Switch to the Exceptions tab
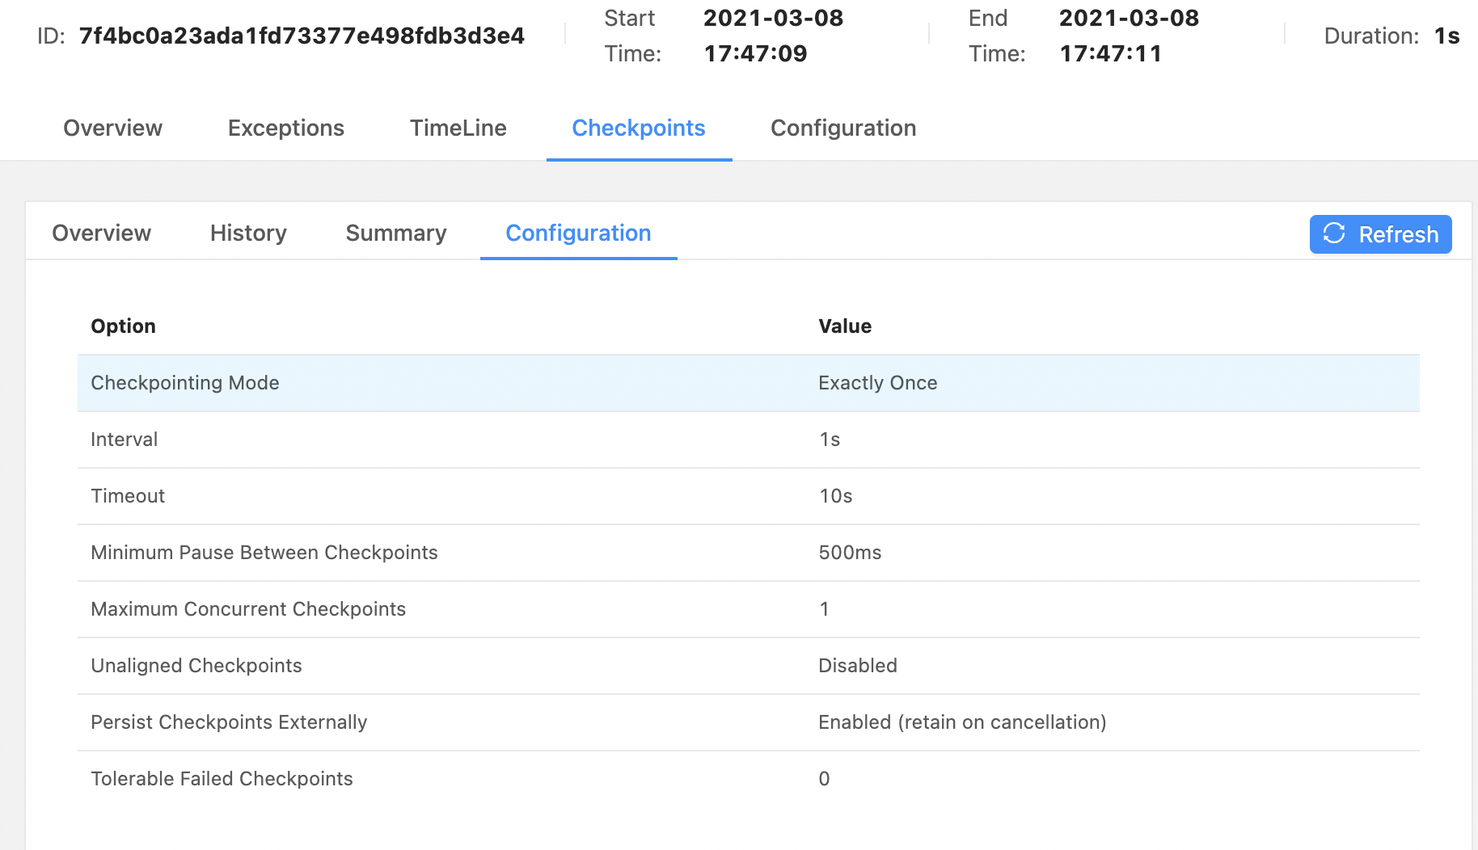The height and width of the screenshot is (850, 1478). click(x=285, y=128)
